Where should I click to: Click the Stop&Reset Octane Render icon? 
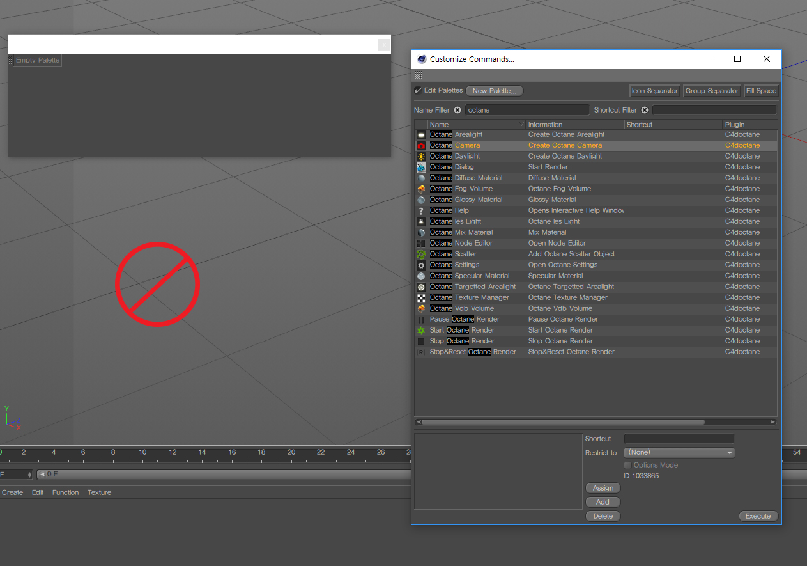(421, 352)
